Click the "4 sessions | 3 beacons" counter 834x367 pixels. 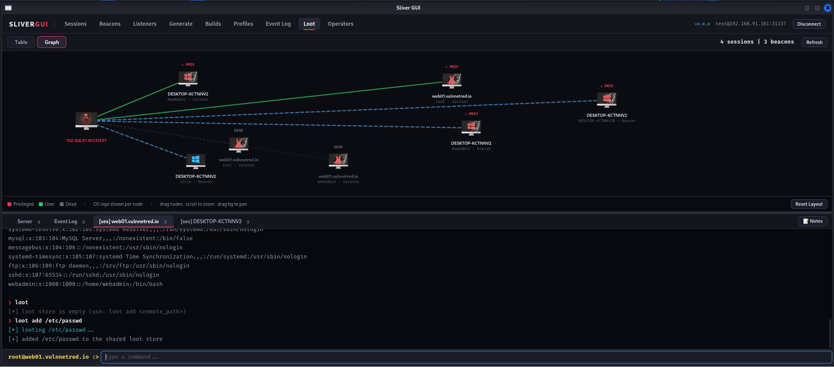757,42
